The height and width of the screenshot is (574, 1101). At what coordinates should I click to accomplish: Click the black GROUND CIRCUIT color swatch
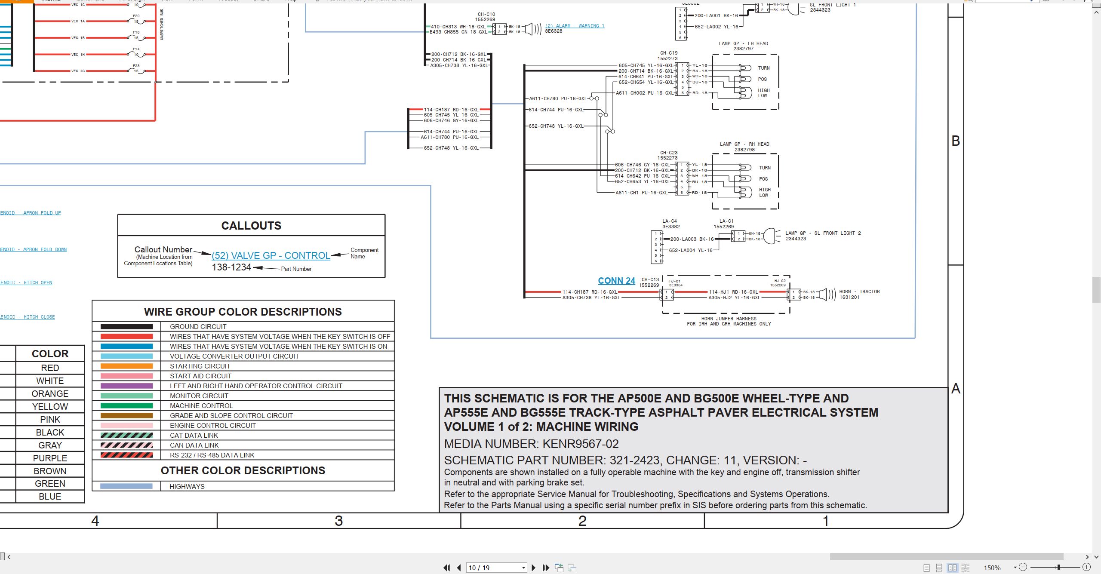(126, 327)
